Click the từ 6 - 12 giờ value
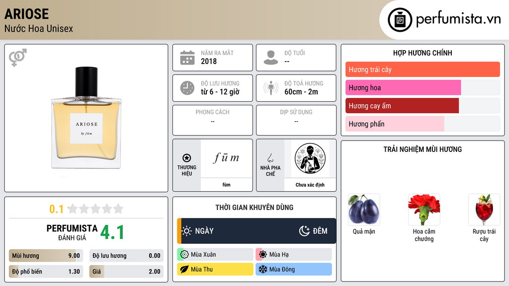The height and width of the screenshot is (286, 509). pos(220,92)
